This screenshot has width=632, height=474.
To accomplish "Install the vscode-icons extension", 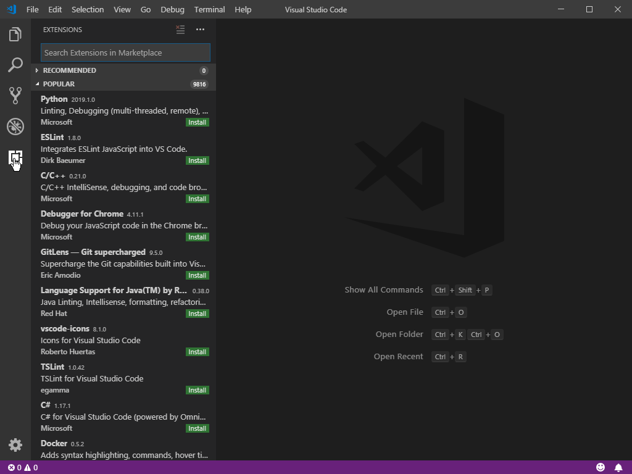I will (x=197, y=352).
